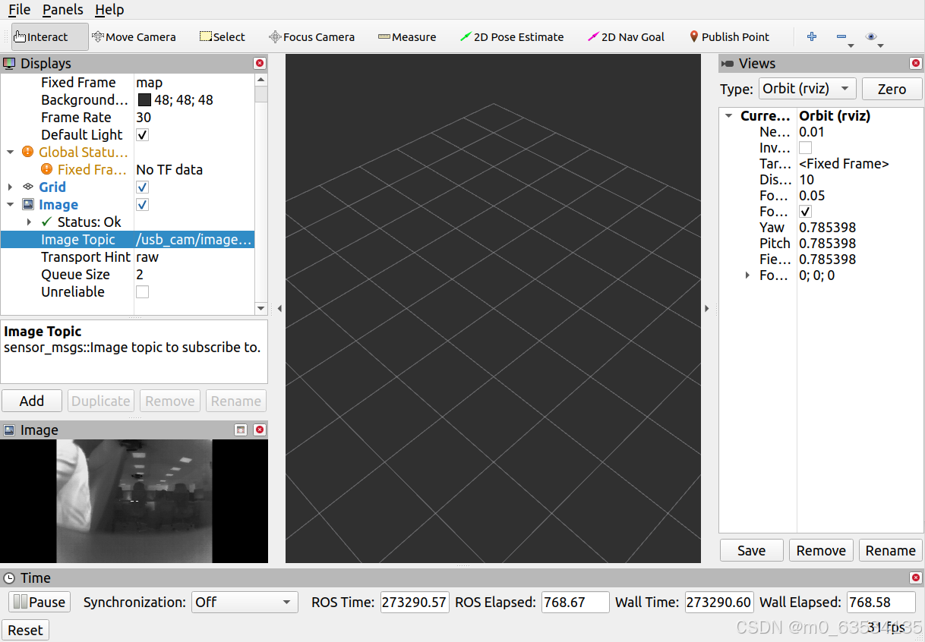
Task: Click the Publish Point tool
Action: [x=729, y=36]
